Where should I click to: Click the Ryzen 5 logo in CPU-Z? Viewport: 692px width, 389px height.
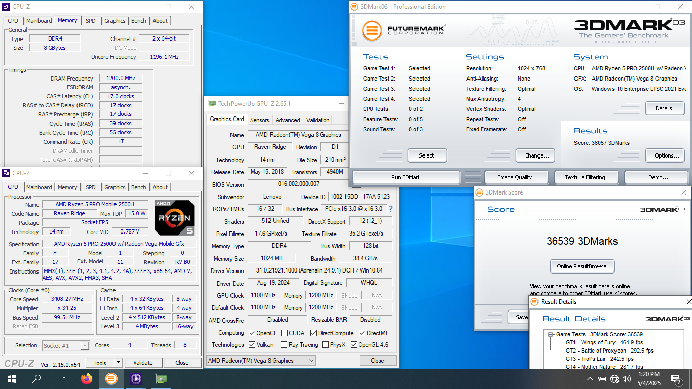(x=175, y=217)
